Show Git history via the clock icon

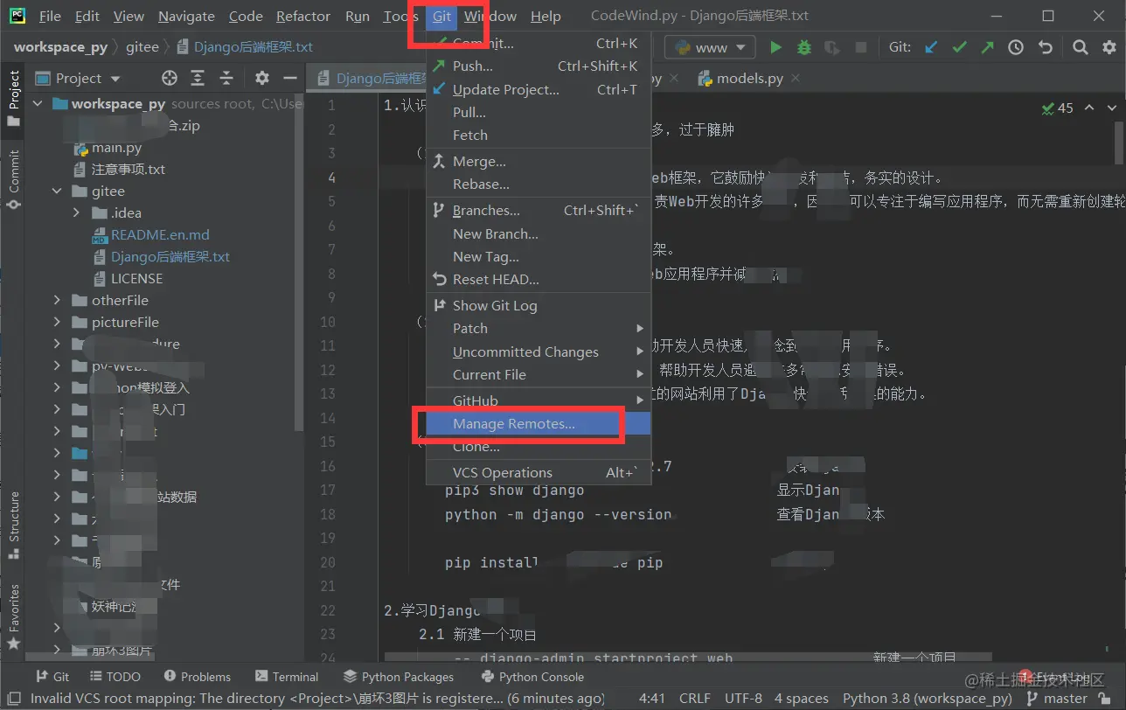pos(1016,47)
